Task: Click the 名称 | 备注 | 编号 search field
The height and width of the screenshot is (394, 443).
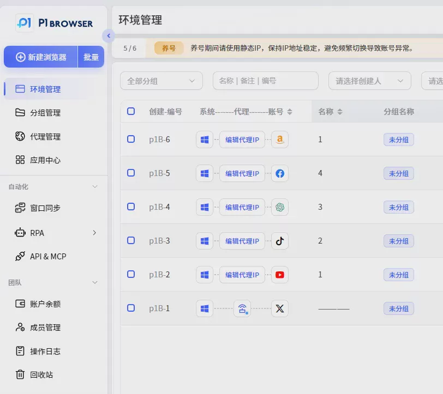Action: click(x=266, y=81)
